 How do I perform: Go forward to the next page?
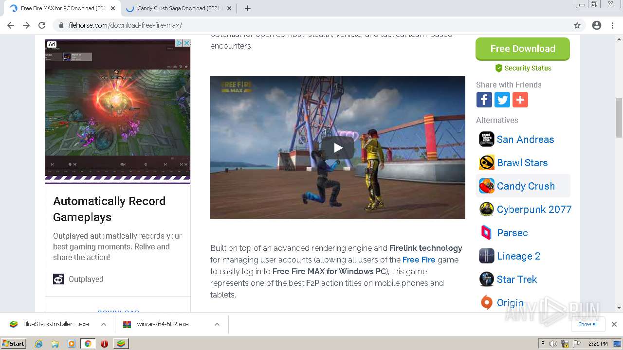point(26,25)
